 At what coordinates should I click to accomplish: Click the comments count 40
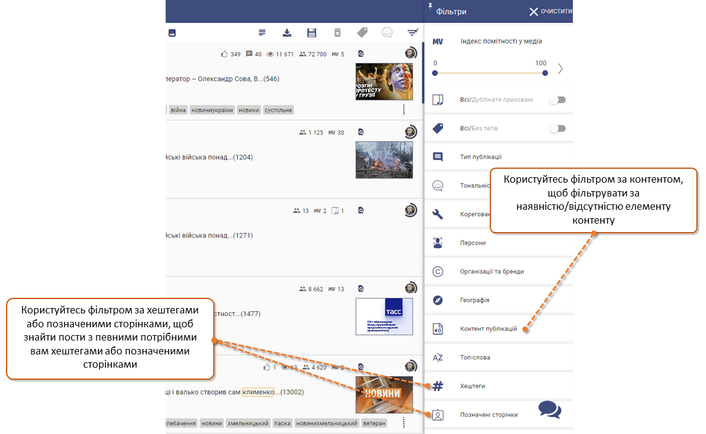pyautogui.click(x=258, y=54)
